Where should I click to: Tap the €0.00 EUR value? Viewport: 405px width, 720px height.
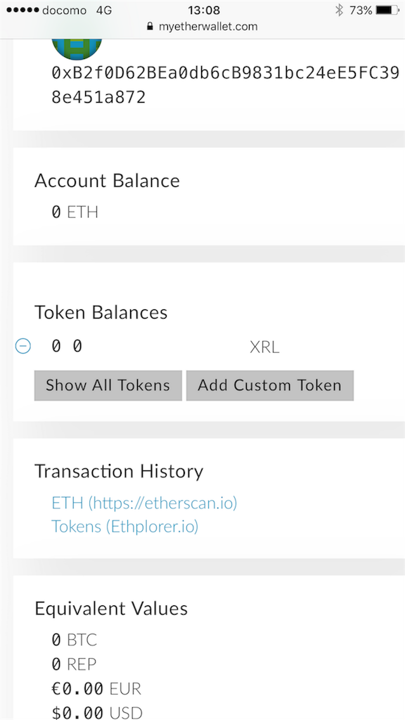point(96,689)
